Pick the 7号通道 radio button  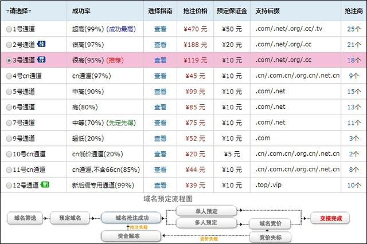click(x=9, y=123)
